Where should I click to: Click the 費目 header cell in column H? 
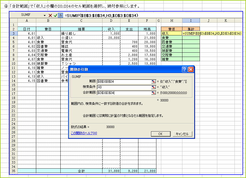(x=172, y=29)
